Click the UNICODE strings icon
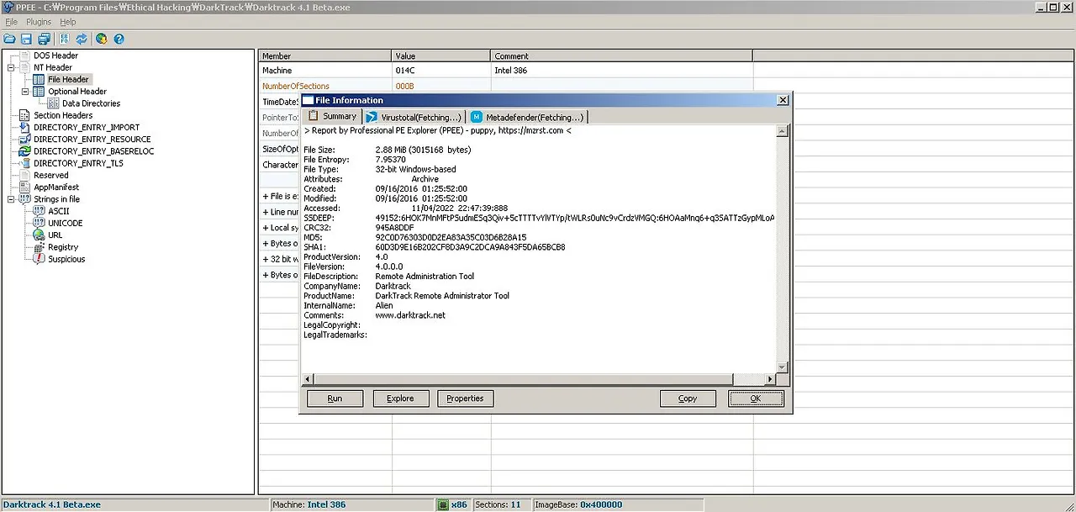Image resolution: width=1076 pixels, height=512 pixels. [39, 223]
